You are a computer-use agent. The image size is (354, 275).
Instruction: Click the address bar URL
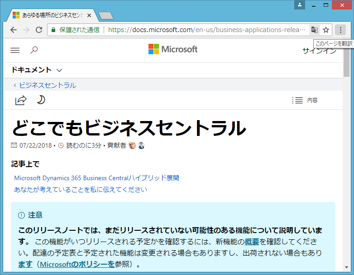pyautogui.click(x=206, y=30)
